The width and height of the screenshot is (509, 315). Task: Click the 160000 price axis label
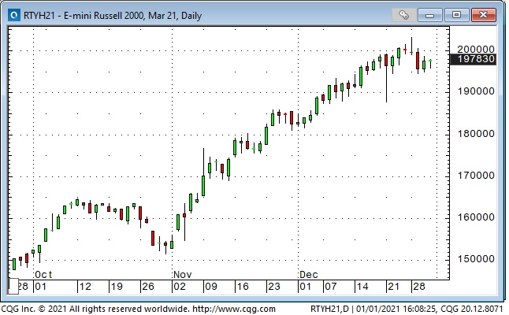[476, 217]
